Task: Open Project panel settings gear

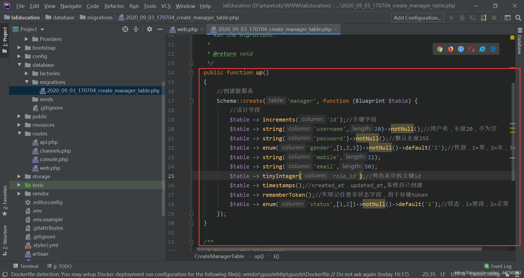Action: coord(149,29)
